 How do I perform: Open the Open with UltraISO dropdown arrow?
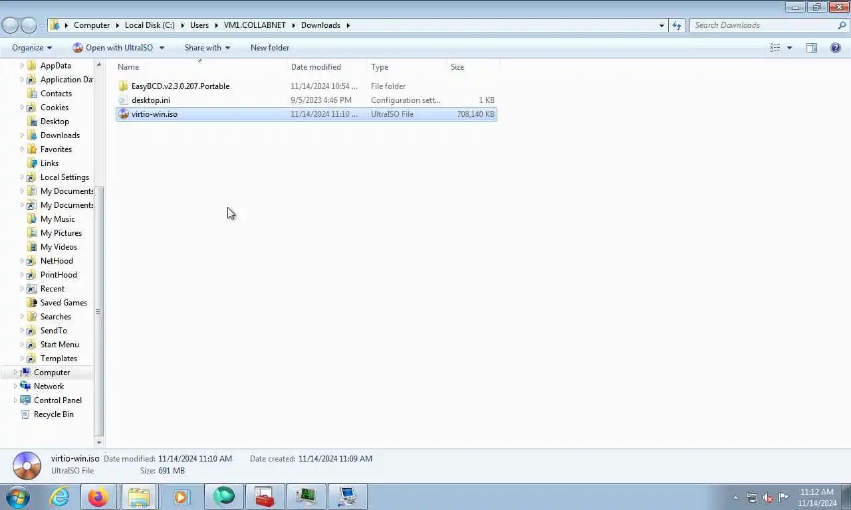(162, 48)
